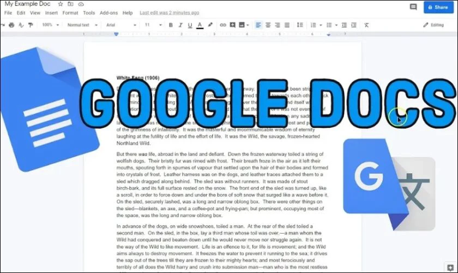Add a comment from toolbar
The height and width of the screenshot is (273, 458).
point(232,25)
